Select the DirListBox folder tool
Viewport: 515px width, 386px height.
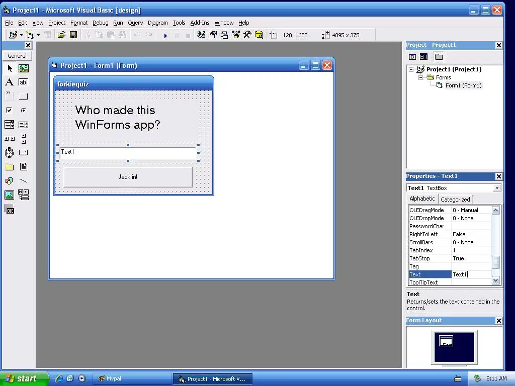pos(10,167)
